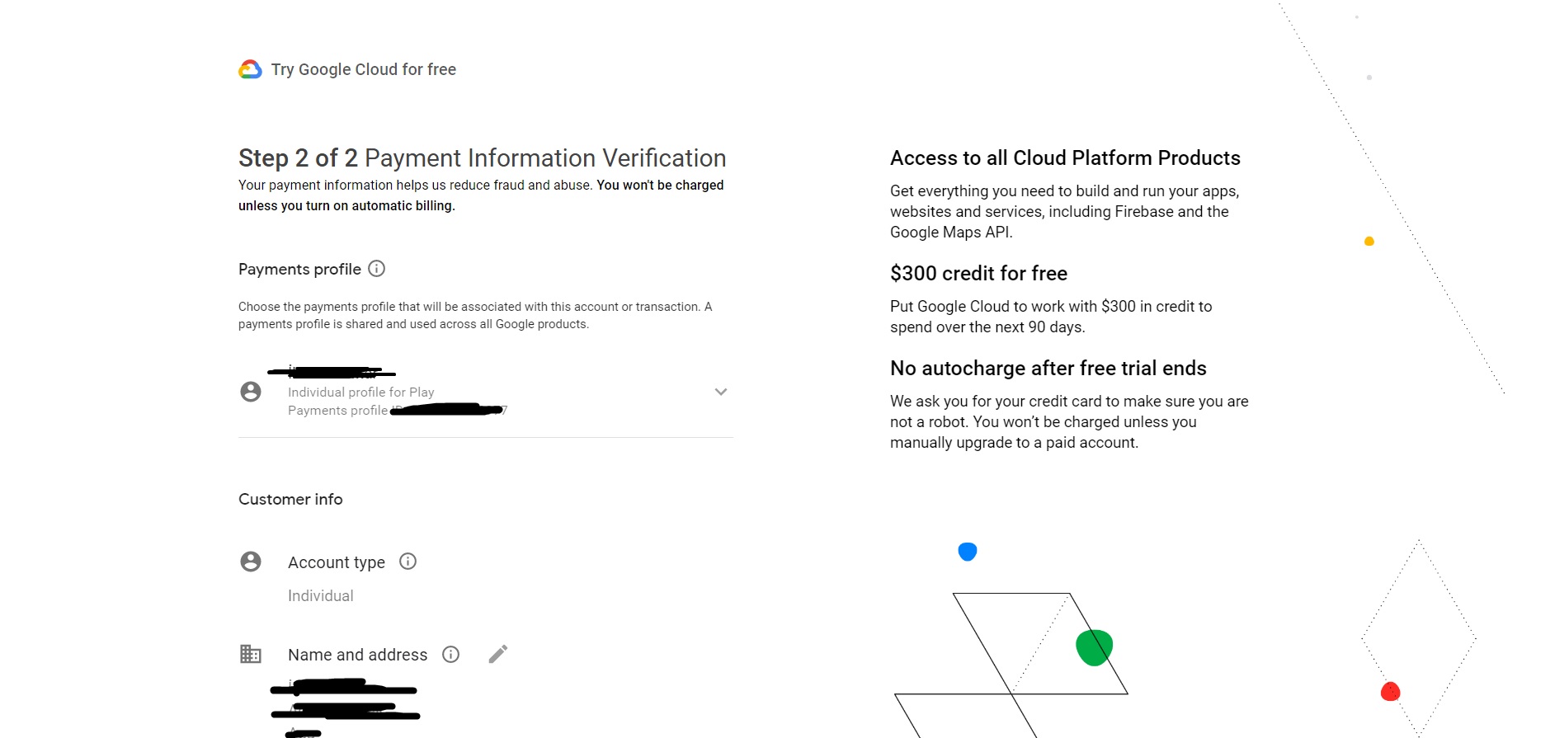Click the blue dot in the illustration
Viewport: 1550px width, 738px height.
click(968, 552)
